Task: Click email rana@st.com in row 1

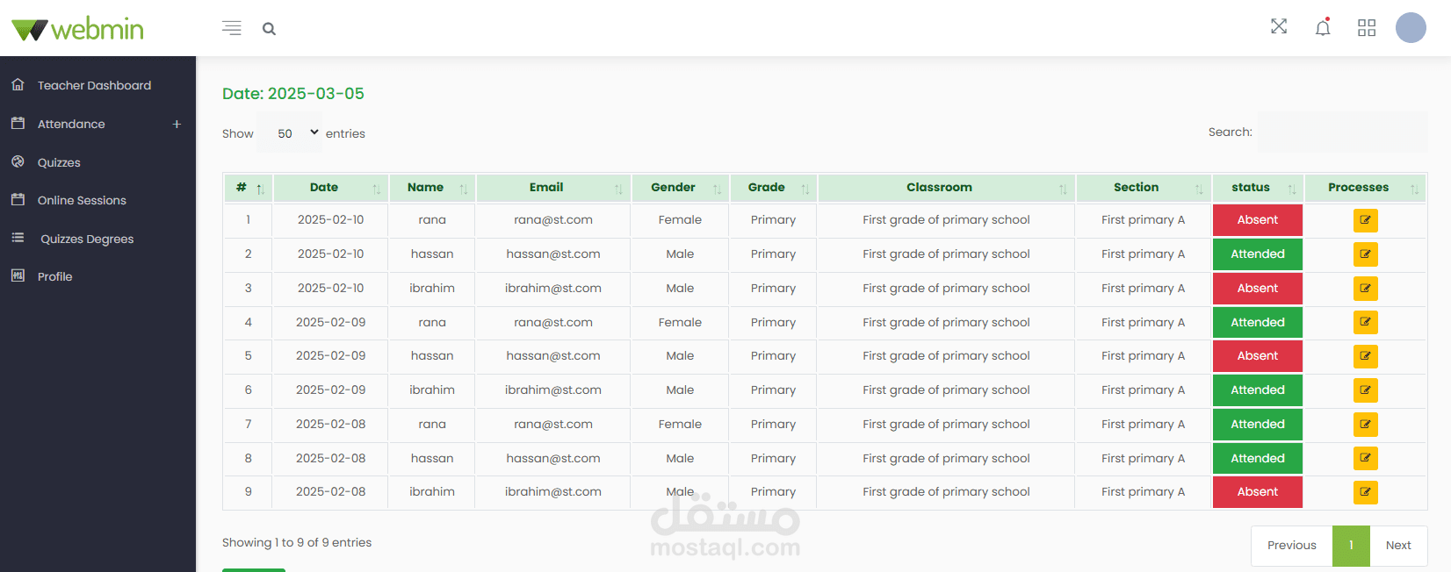Action: click(553, 220)
